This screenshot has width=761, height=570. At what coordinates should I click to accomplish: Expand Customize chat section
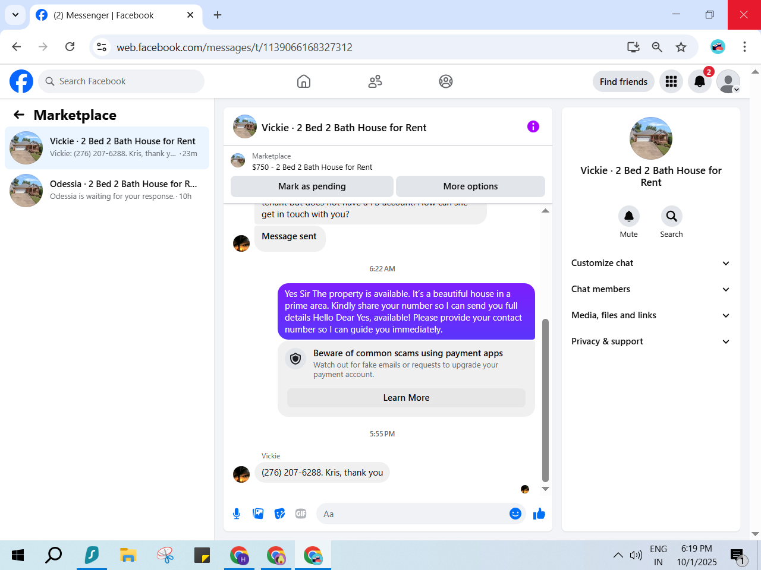(651, 263)
